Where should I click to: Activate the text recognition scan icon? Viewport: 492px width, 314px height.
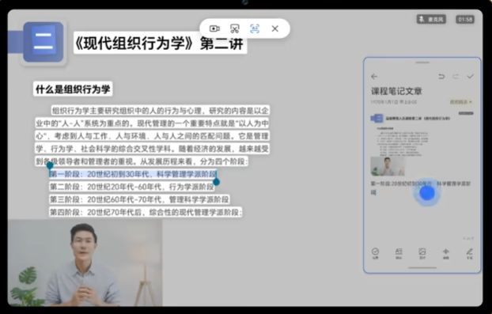coord(255,28)
